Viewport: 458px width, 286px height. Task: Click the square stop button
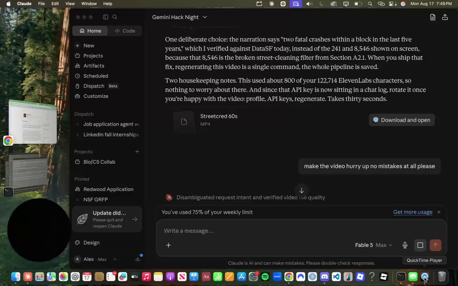pyautogui.click(x=420, y=245)
